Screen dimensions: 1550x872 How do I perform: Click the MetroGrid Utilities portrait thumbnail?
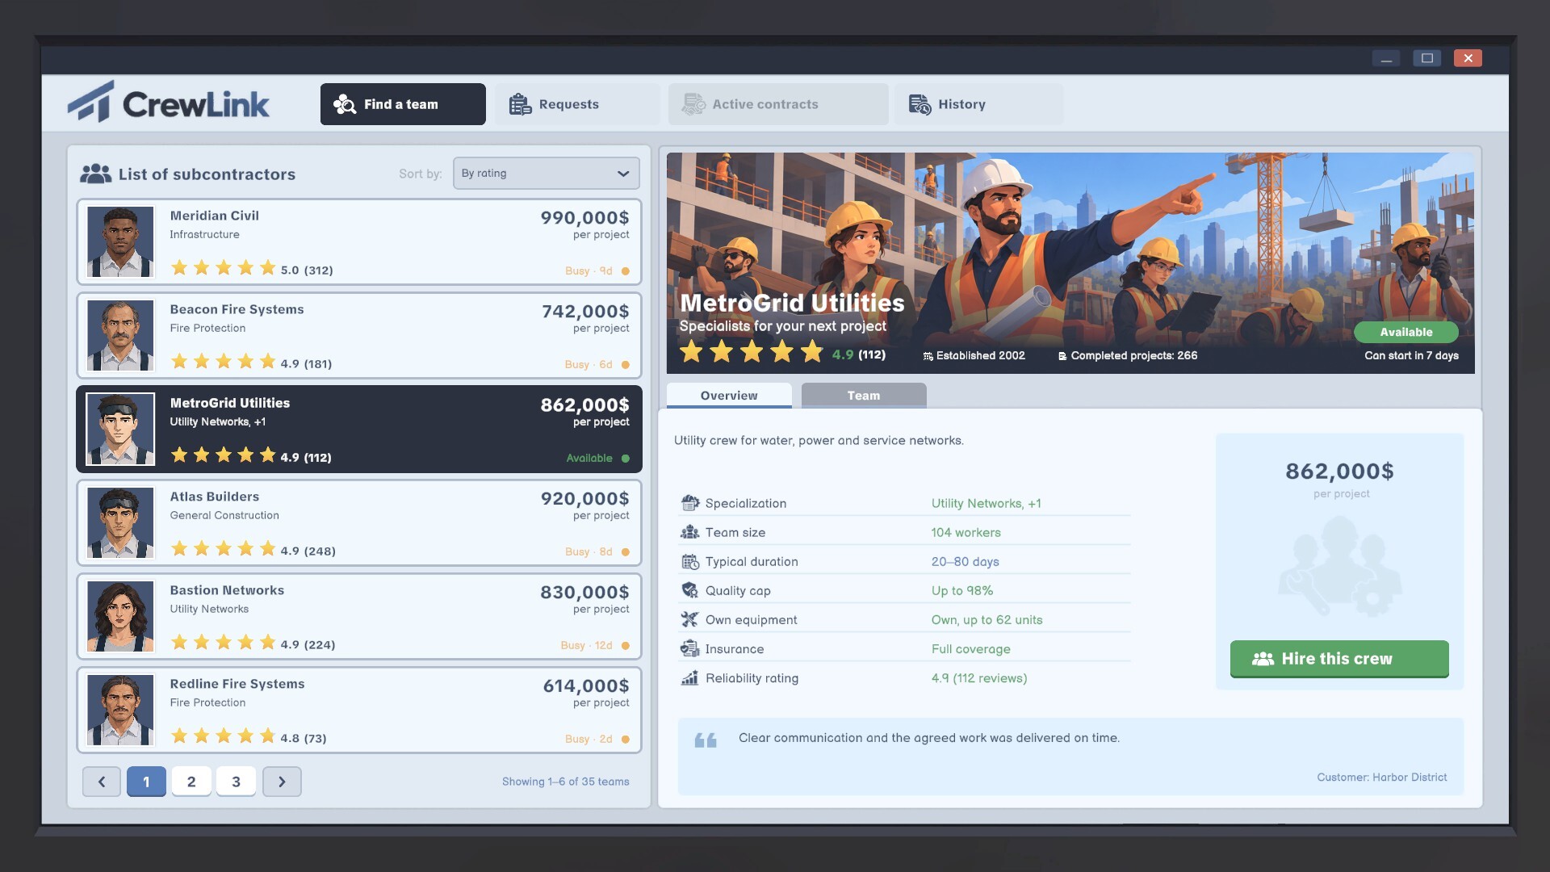(x=120, y=429)
